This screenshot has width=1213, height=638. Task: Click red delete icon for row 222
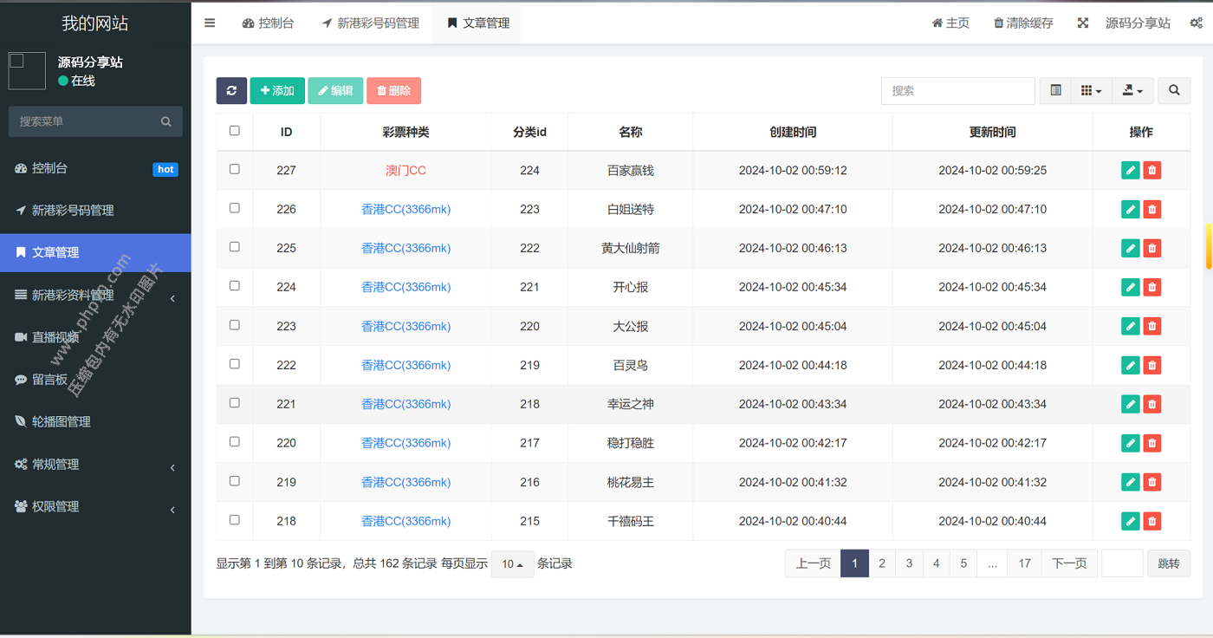[x=1151, y=365]
